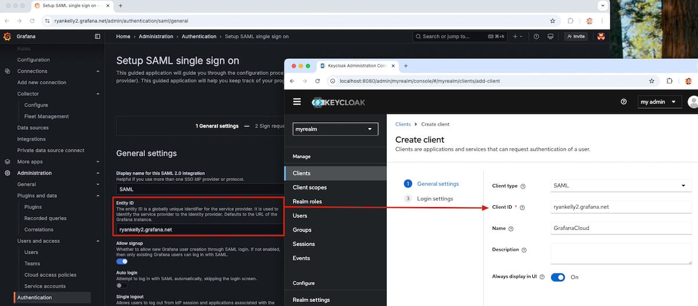Enable the Auto login toggle in Grafana

[x=122, y=286]
